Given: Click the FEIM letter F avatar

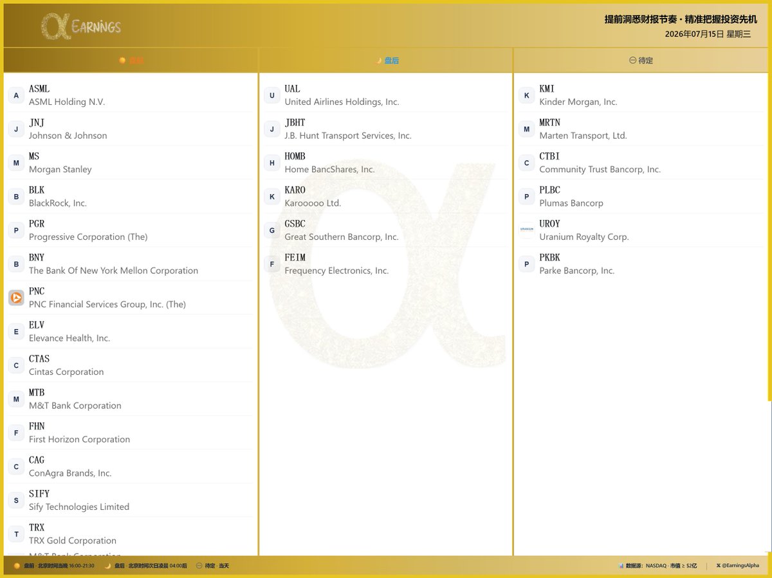Looking at the screenshot, I should tap(272, 264).
